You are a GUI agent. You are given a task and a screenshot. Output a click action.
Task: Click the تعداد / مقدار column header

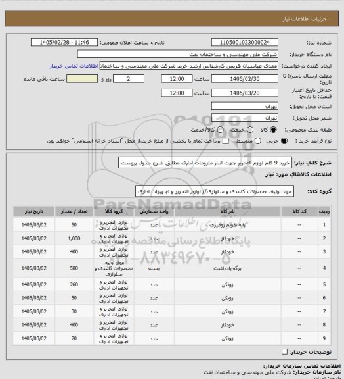coord(74,211)
